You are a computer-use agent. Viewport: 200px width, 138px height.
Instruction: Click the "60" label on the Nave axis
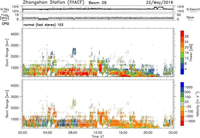(179, 15)
